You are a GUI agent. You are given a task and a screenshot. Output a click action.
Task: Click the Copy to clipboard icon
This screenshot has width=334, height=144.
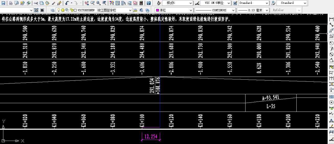point(42,3)
